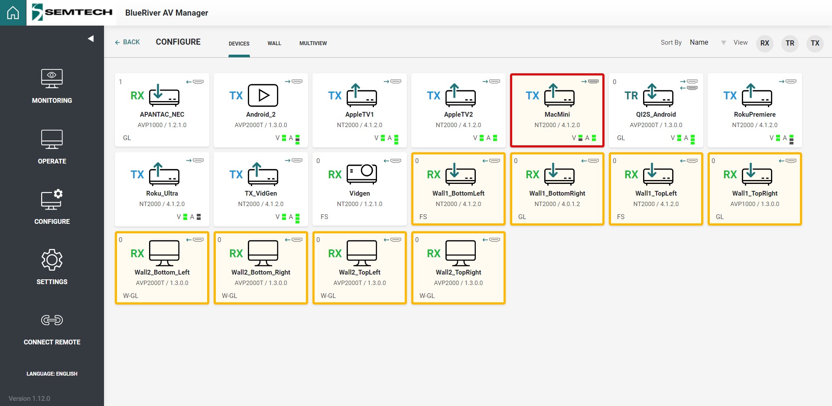This screenshot has height=406, width=832.
Task: Open the Configure section icon
Action: [x=52, y=200]
